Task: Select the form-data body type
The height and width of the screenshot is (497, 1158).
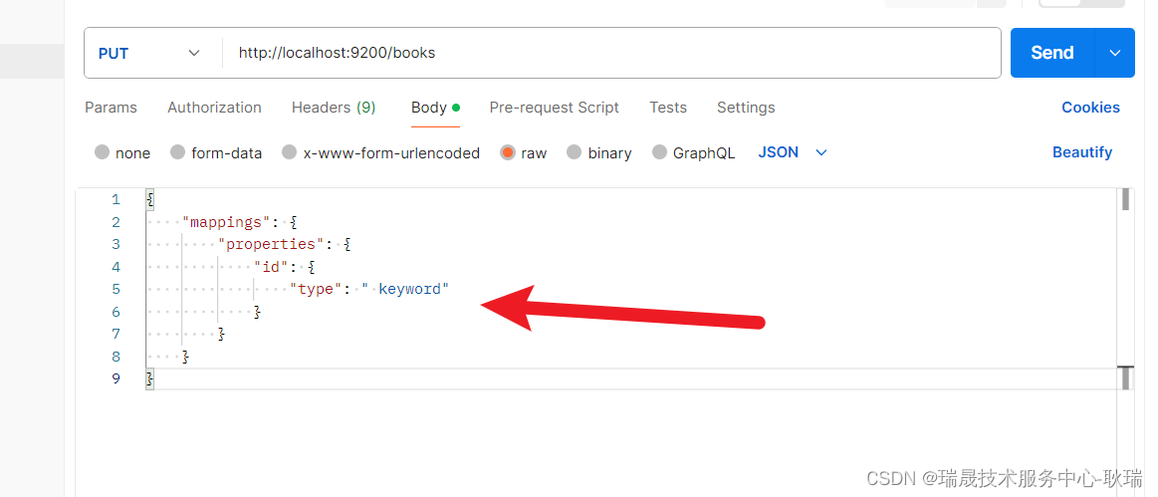Action: pos(216,152)
